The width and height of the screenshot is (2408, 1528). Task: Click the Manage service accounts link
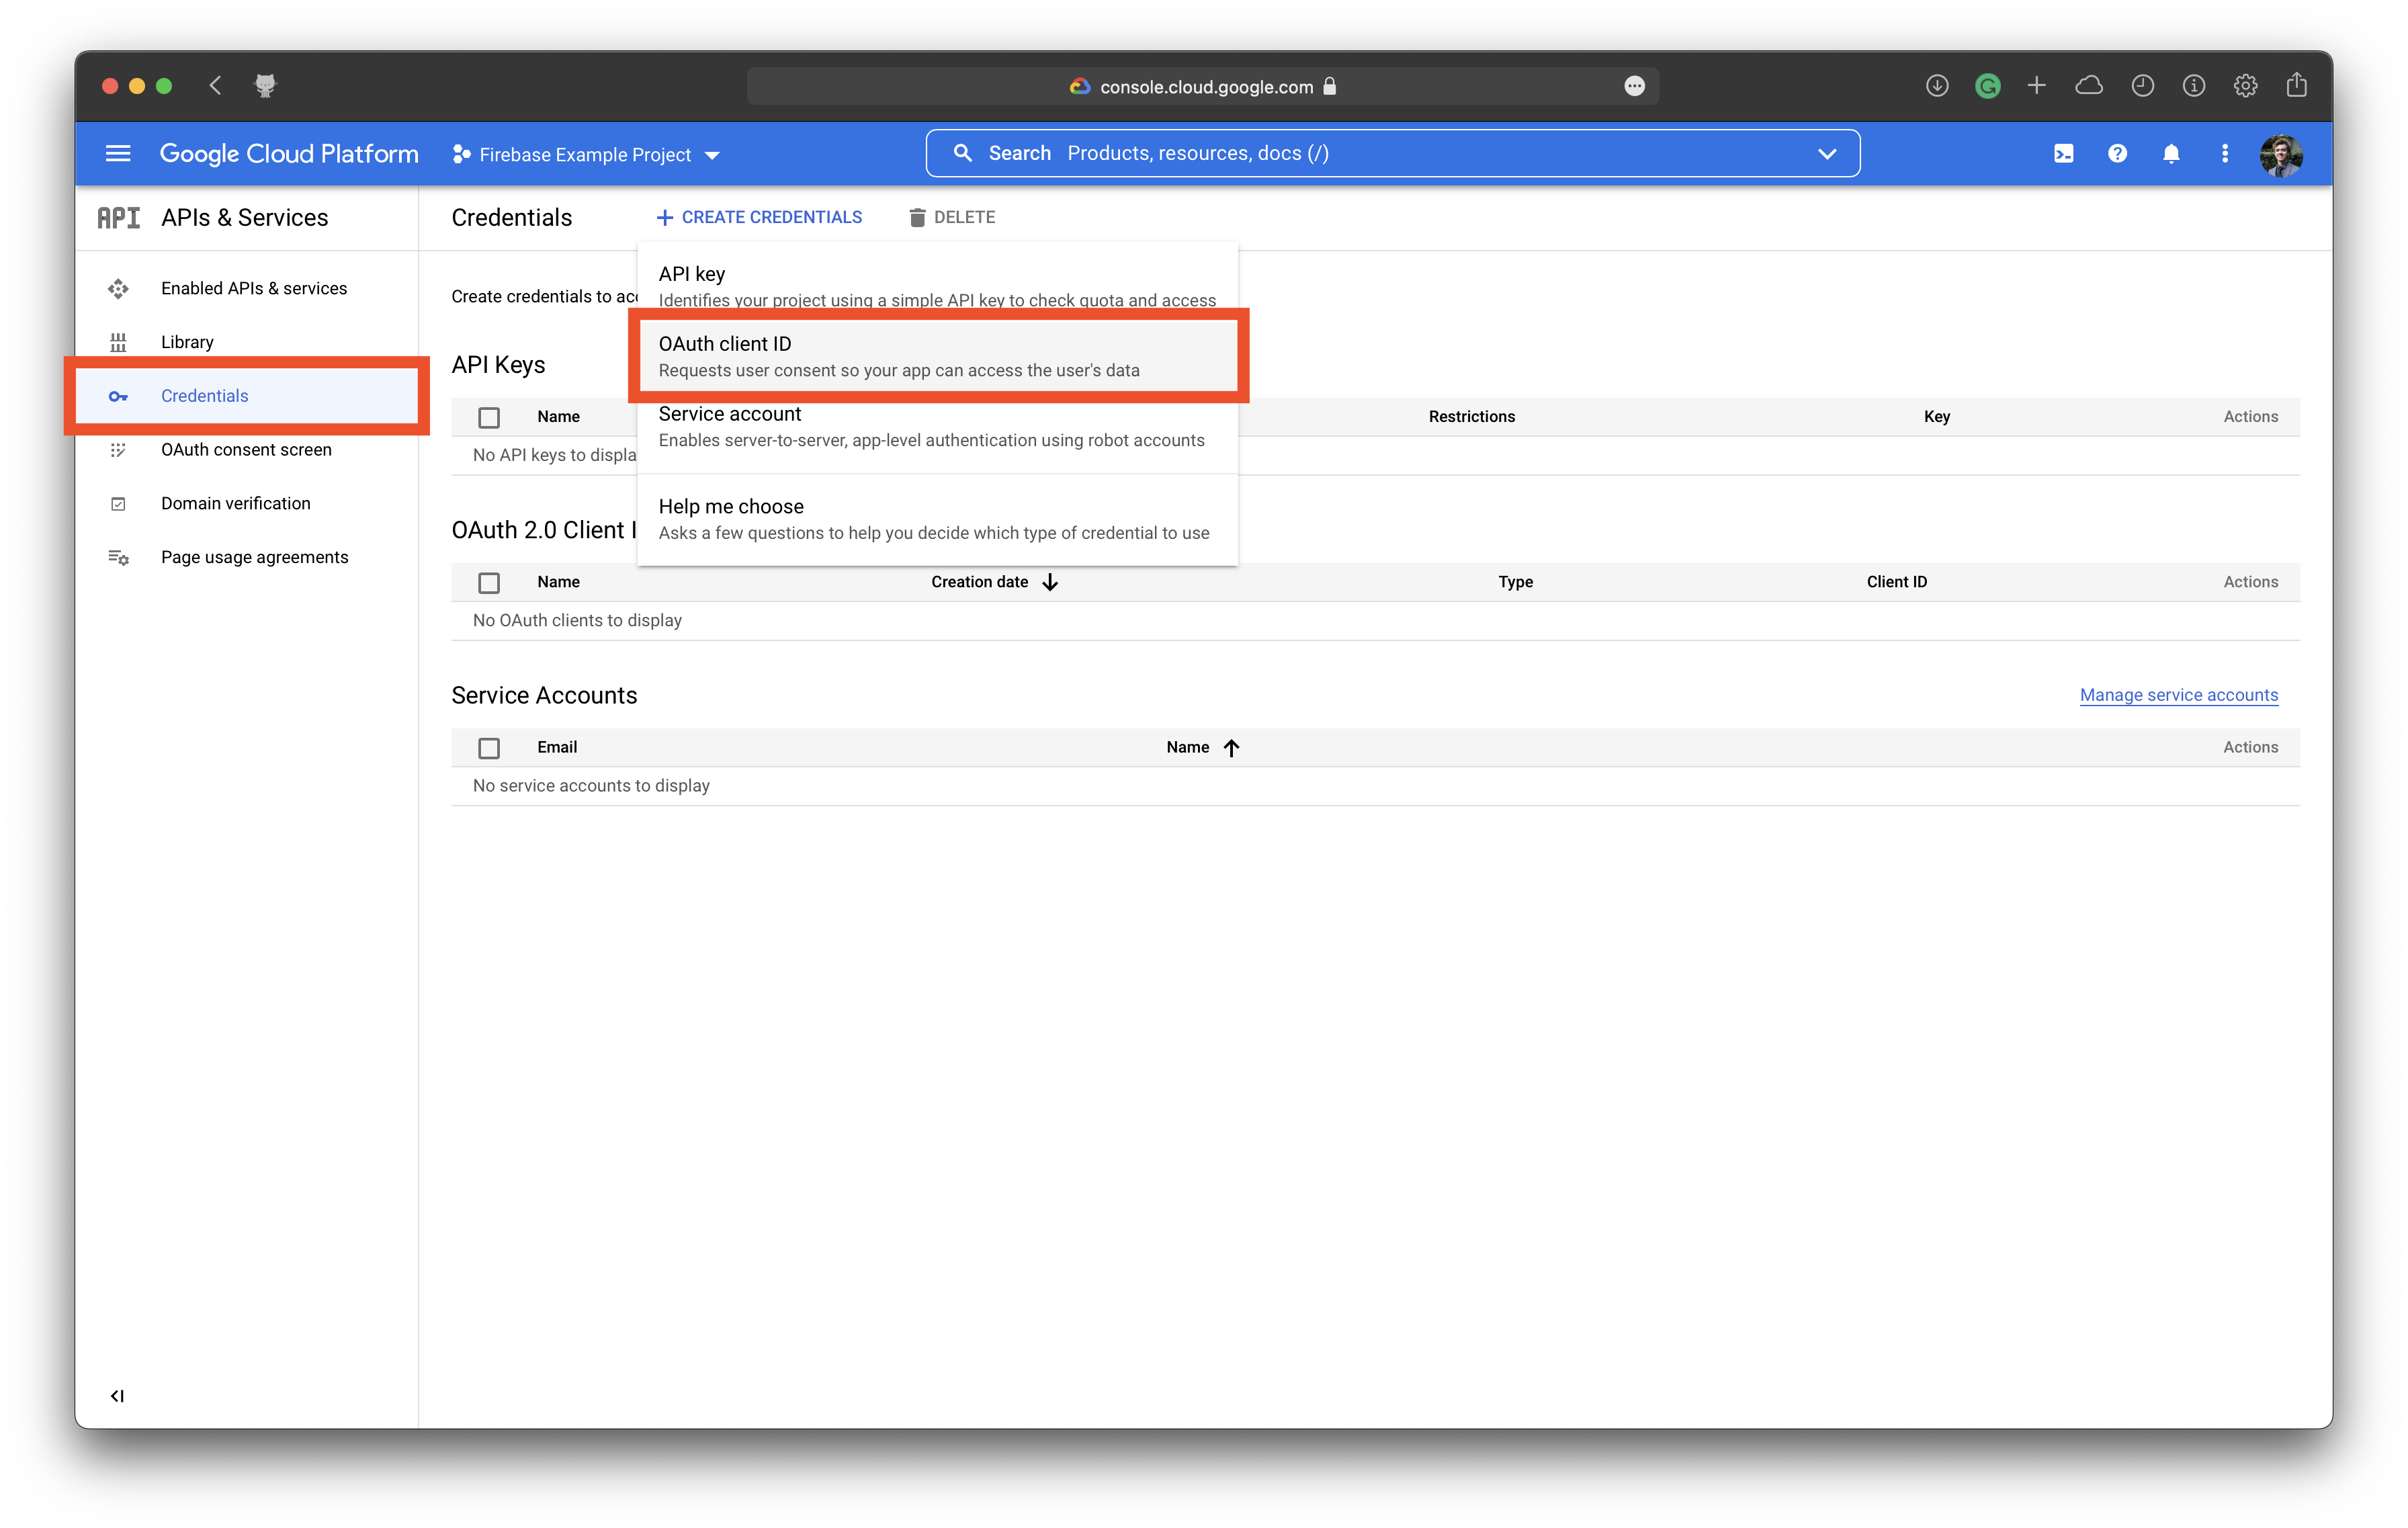click(x=2178, y=695)
